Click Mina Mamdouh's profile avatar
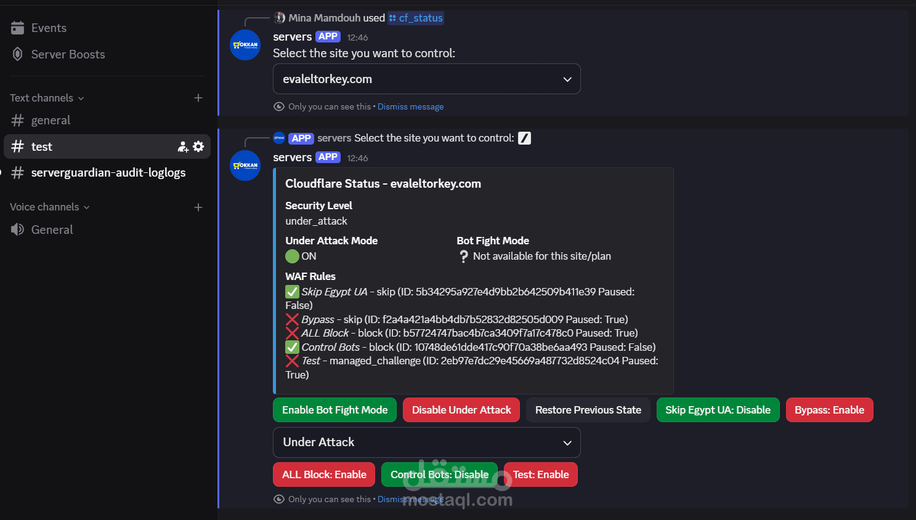The image size is (916, 520). tap(278, 18)
